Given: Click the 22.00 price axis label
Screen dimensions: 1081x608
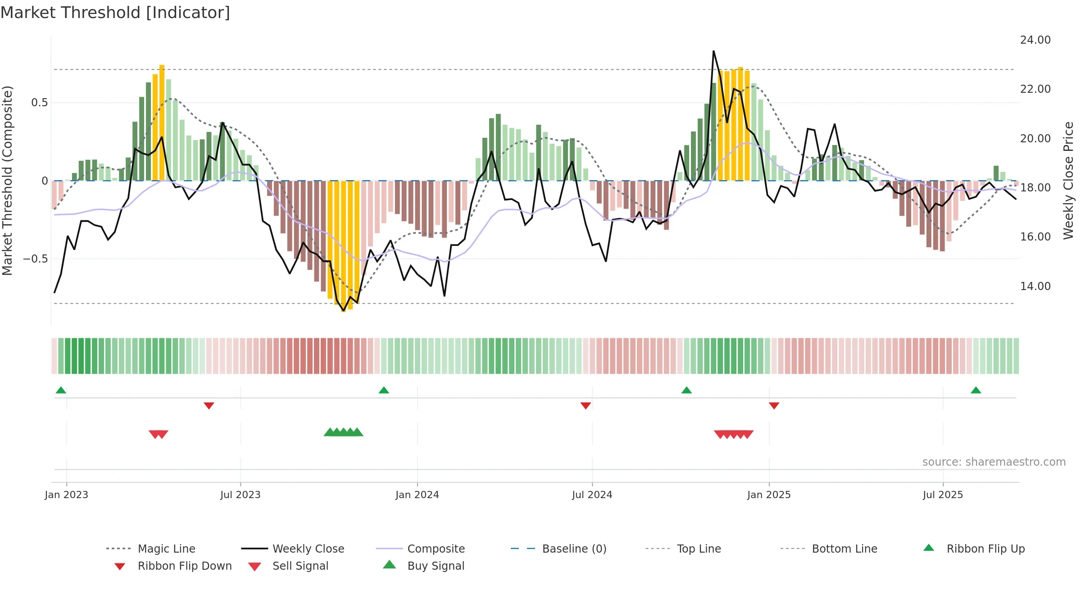Looking at the screenshot, I should pos(1036,89).
